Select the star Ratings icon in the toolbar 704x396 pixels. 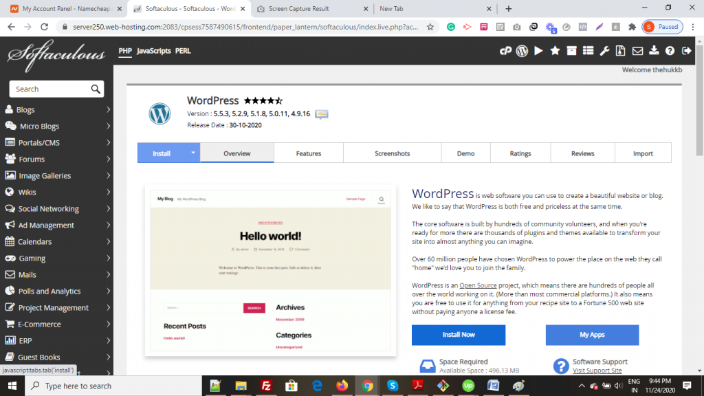[554, 50]
